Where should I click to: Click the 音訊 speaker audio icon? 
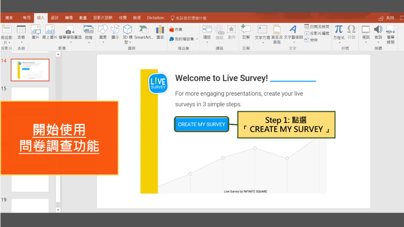[x=378, y=29]
